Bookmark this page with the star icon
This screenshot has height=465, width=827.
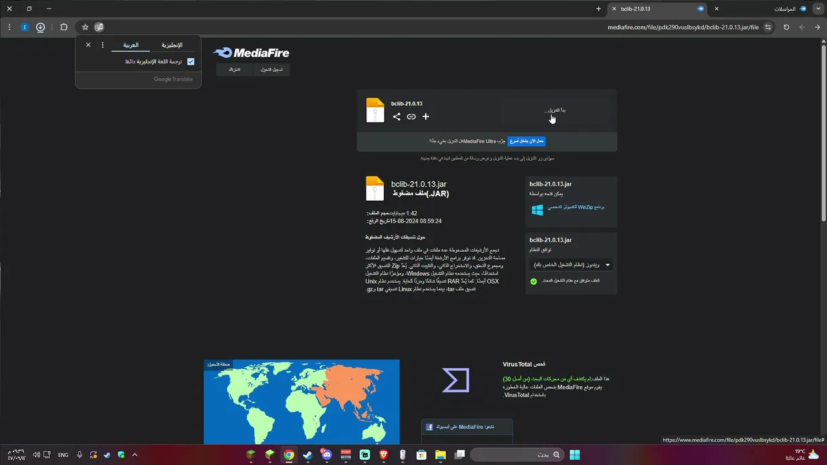click(85, 27)
